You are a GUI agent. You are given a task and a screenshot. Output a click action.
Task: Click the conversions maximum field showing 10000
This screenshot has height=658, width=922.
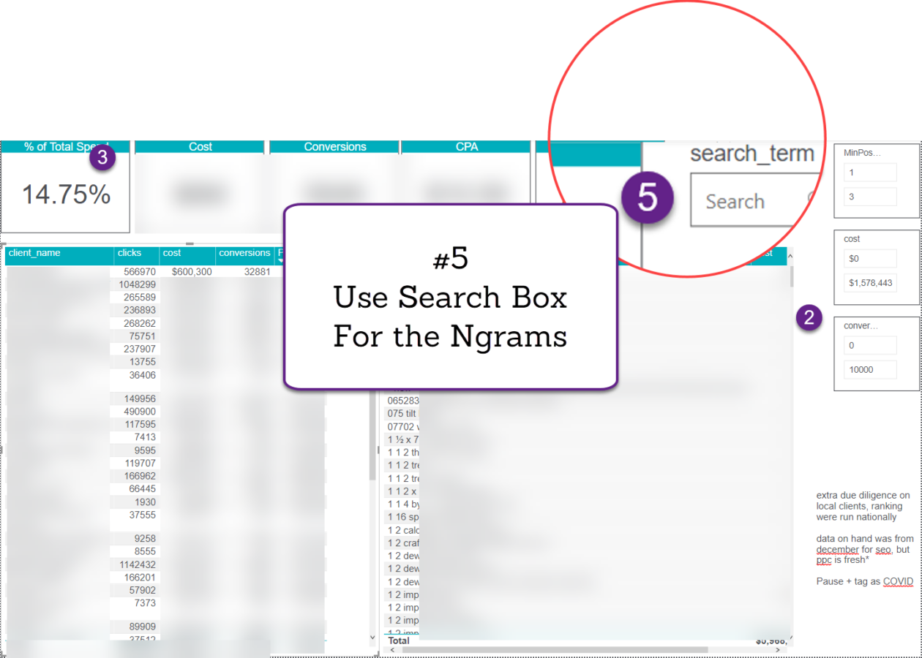[869, 370]
